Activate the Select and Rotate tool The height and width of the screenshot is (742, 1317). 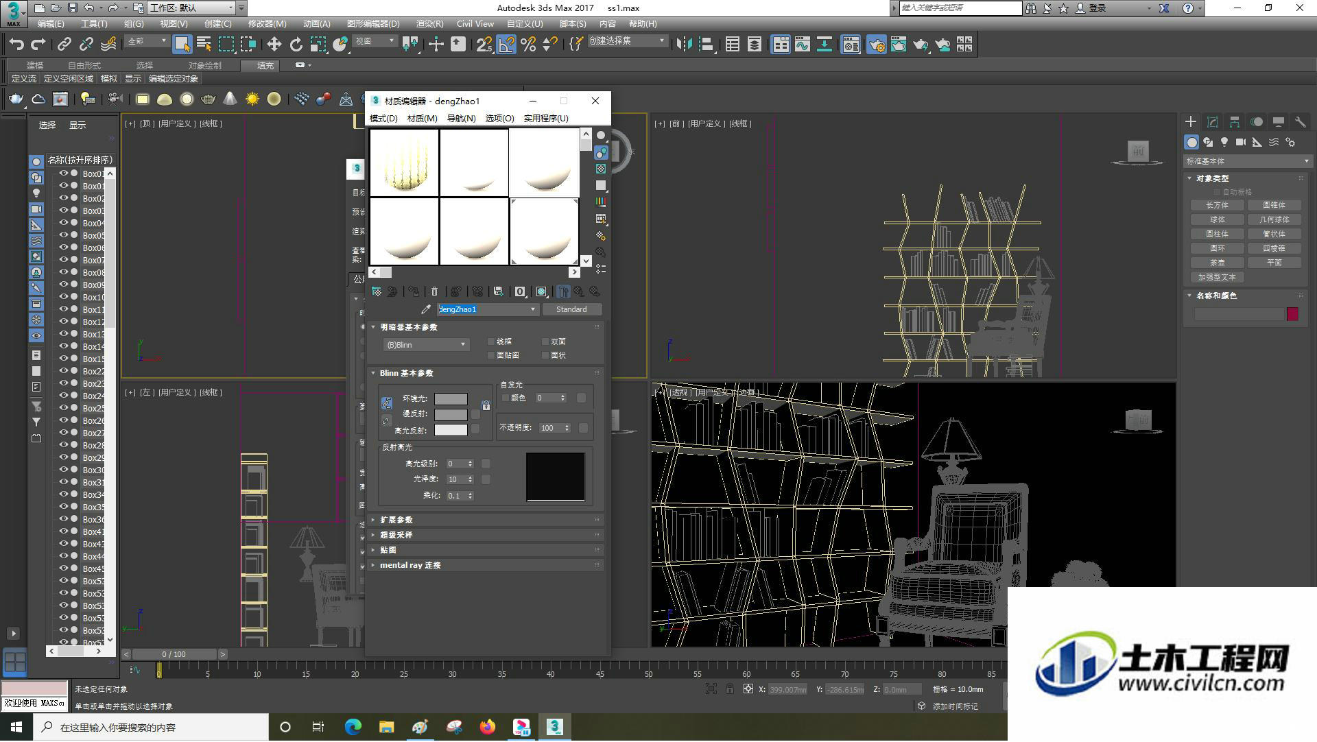296,45
